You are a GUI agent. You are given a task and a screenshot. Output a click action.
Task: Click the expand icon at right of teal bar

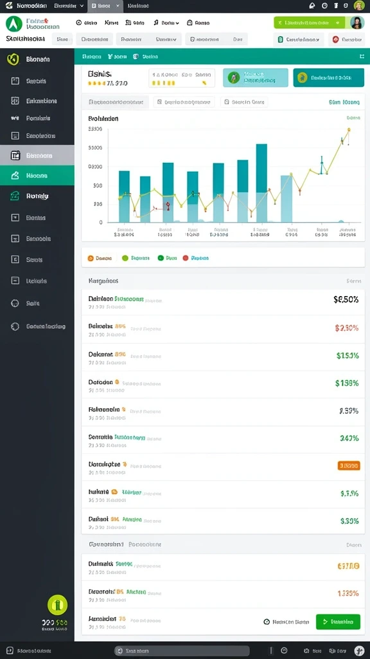pos(362,56)
